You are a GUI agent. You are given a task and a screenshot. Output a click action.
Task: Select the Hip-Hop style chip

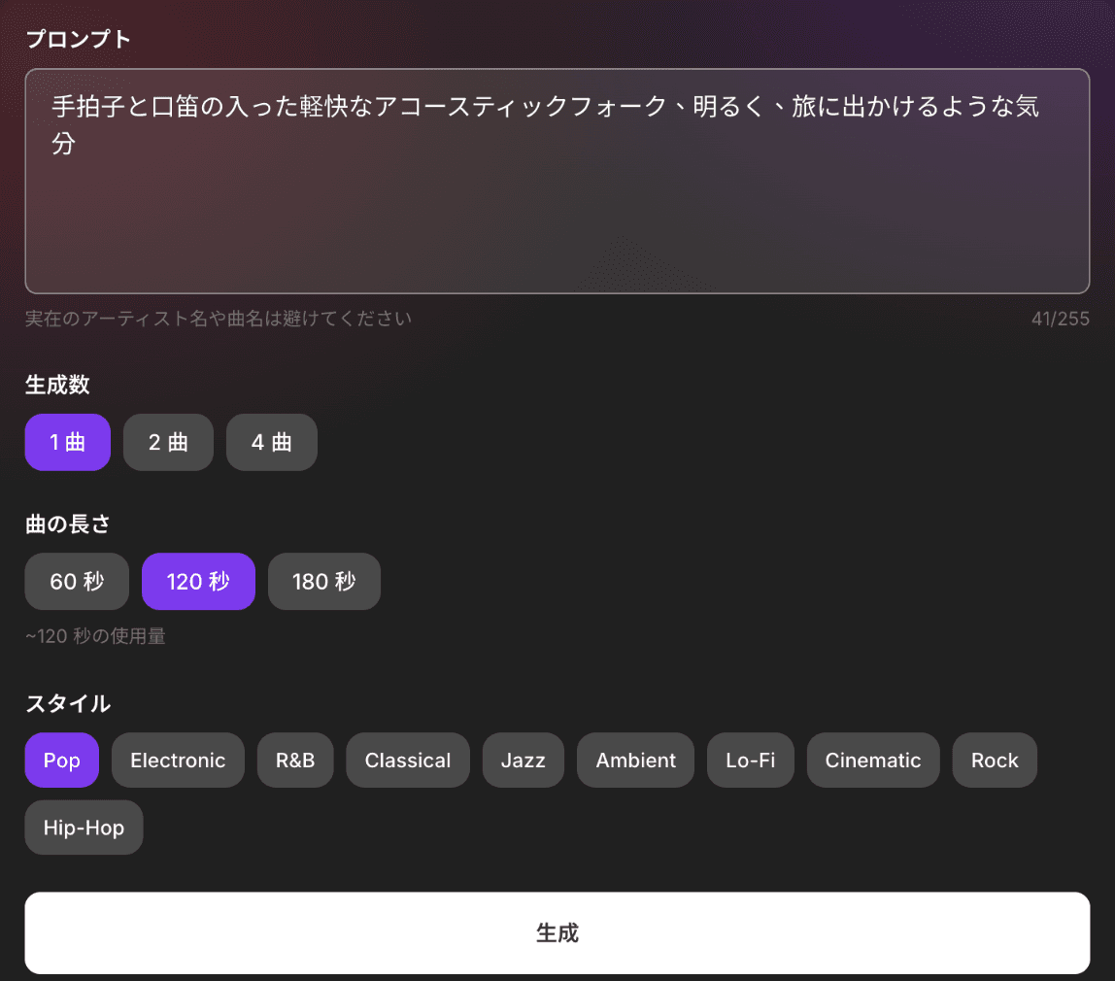pos(84,828)
